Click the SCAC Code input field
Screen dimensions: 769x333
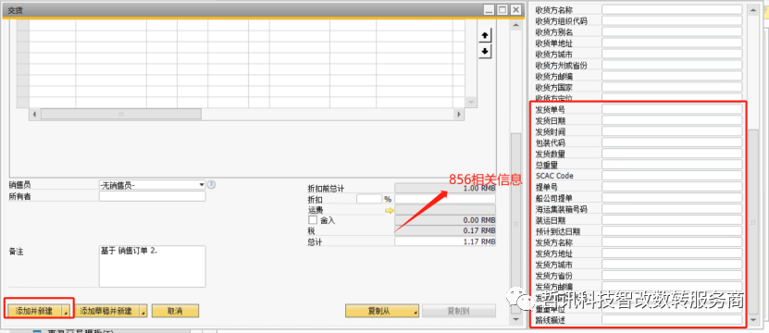[x=672, y=176]
